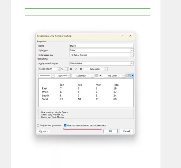Select New documents based on this template
Image resolution: width=181 pixels, height=168 pixels.
(x=65, y=125)
